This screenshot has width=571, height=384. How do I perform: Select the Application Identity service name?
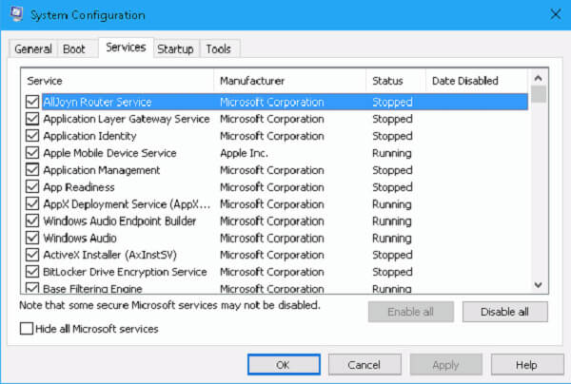click(90, 136)
